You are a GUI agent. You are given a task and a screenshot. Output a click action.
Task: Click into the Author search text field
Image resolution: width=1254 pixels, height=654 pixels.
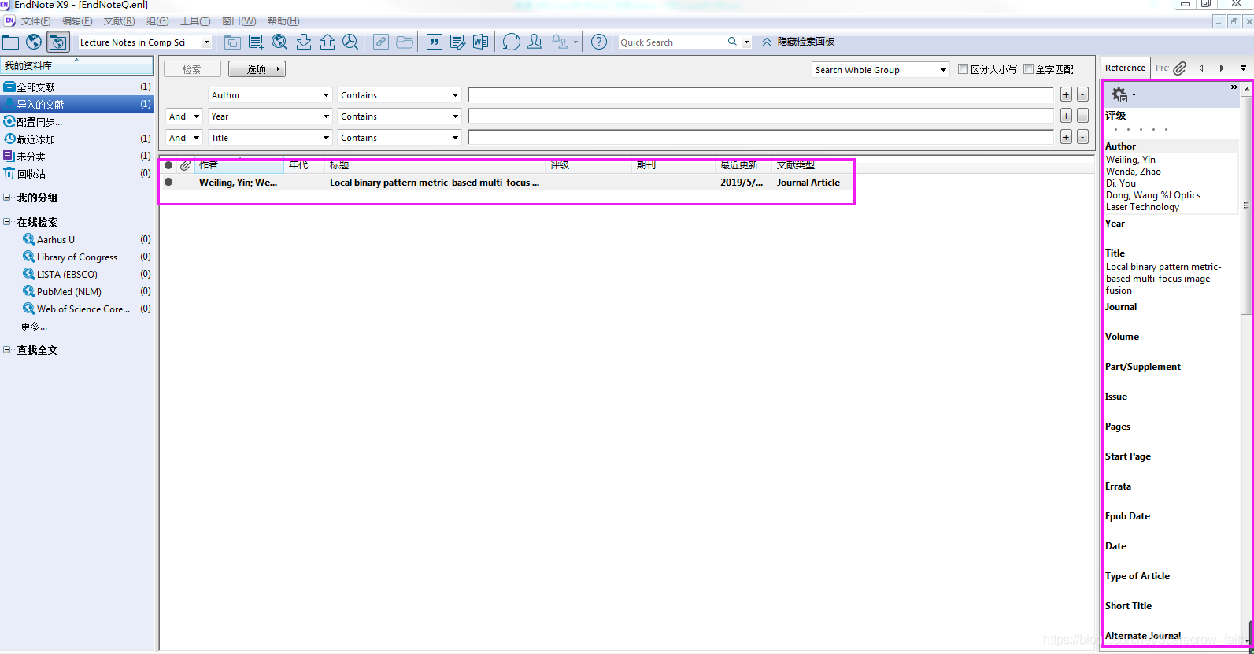point(760,94)
